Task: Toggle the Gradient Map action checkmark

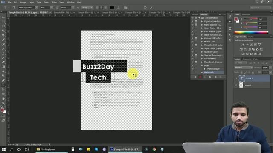Action: [x=192, y=59]
